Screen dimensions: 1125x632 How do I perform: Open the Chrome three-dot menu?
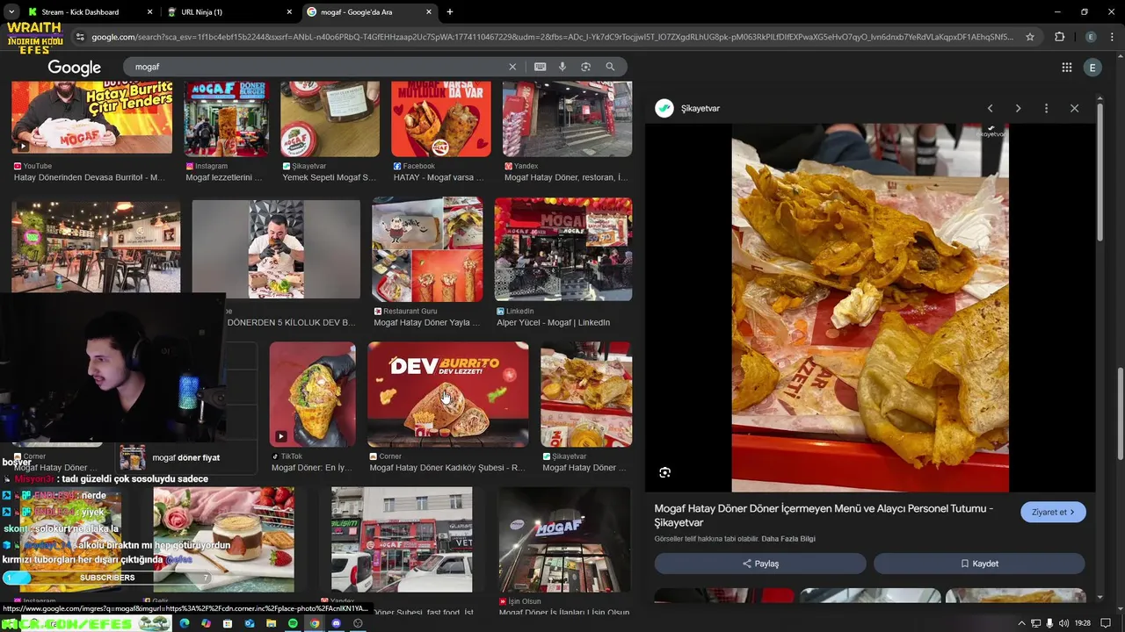pyautogui.click(x=1111, y=37)
